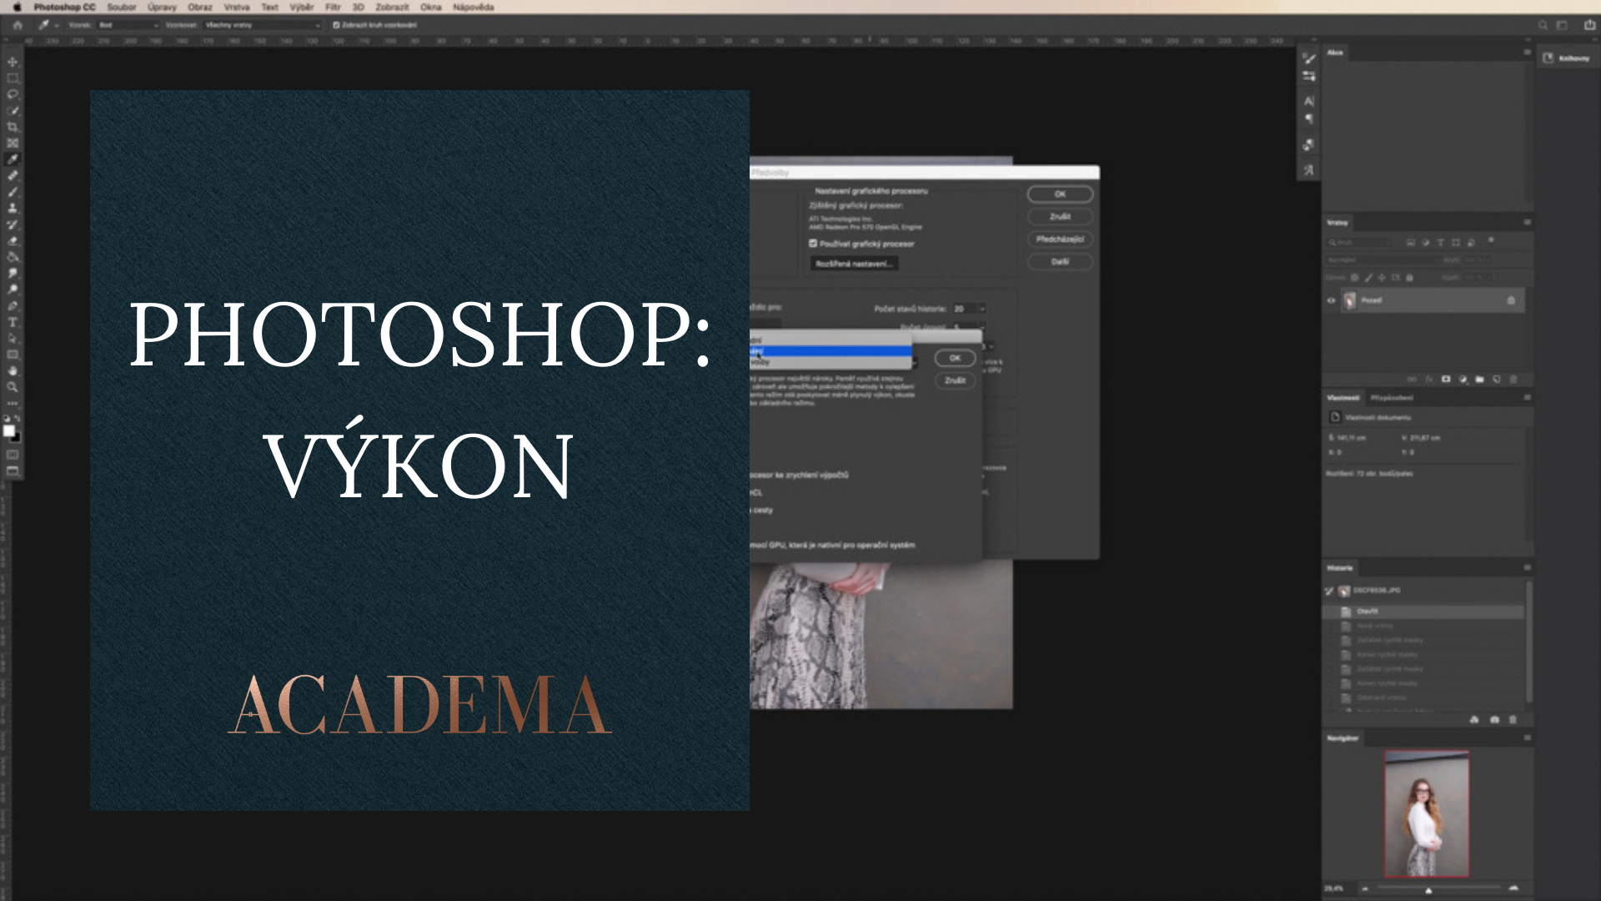This screenshot has width=1601, height=901.
Task: Open the 'Vzorek' sample size dropdown
Action: point(128,25)
